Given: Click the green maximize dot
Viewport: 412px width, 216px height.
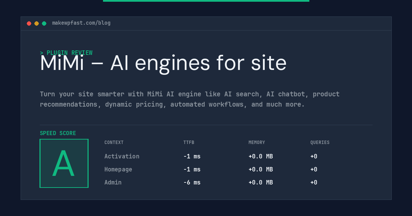Looking at the screenshot, I should click(x=44, y=23).
